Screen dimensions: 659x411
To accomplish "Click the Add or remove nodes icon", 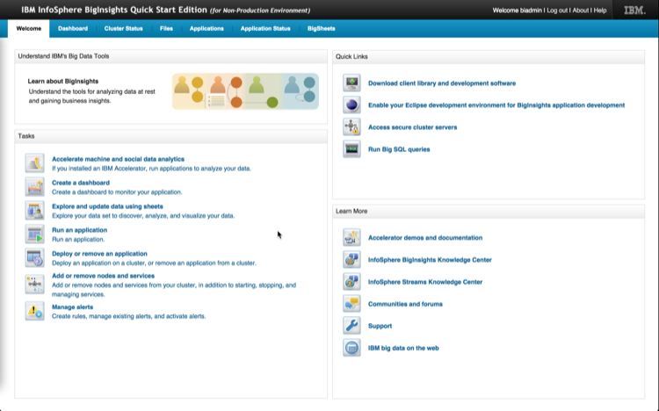I will click(x=34, y=284).
